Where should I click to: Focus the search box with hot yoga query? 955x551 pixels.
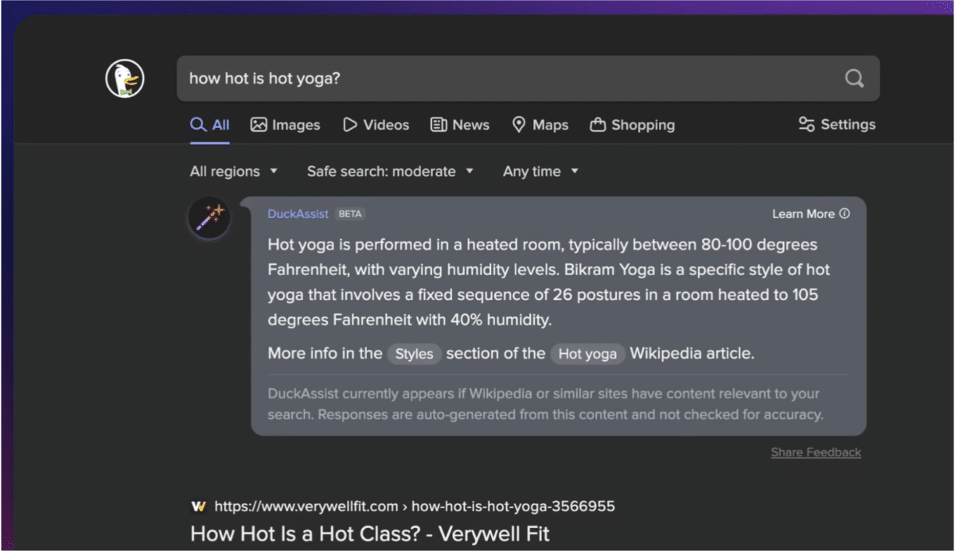528,78
